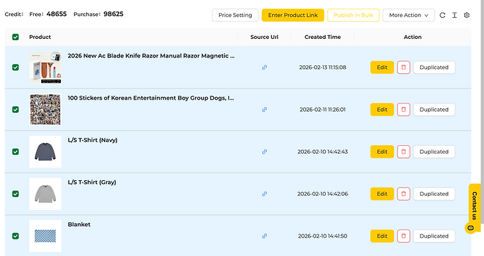Viewport: 484px width, 256px height.
Task: Select the title '2026 New Ac Blade Knife Razor...'
Action: (x=151, y=56)
